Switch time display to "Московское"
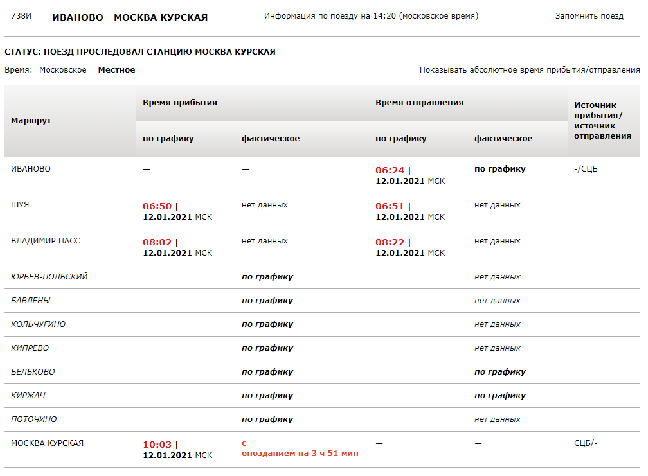The height and width of the screenshot is (476, 648). pyautogui.click(x=62, y=70)
